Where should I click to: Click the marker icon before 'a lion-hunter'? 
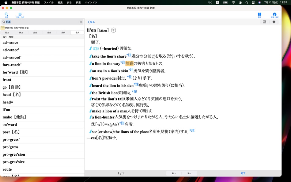click(90, 117)
